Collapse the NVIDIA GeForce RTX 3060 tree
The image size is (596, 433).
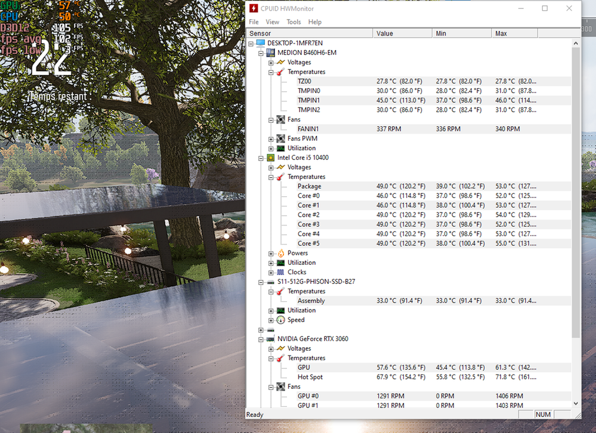point(261,339)
